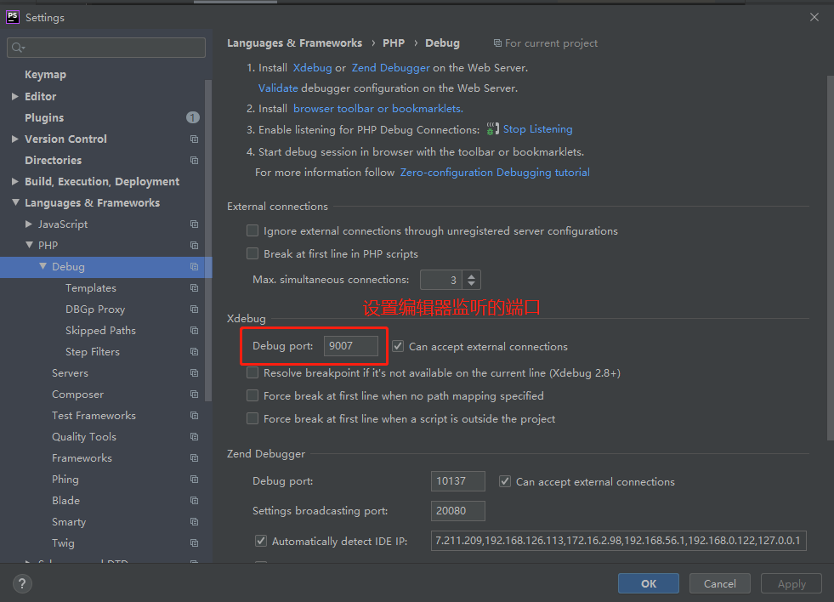Click the project-level icon beside Step Filters

[194, 351]
